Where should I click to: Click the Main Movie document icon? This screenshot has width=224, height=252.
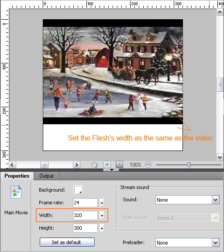point(16,192)
